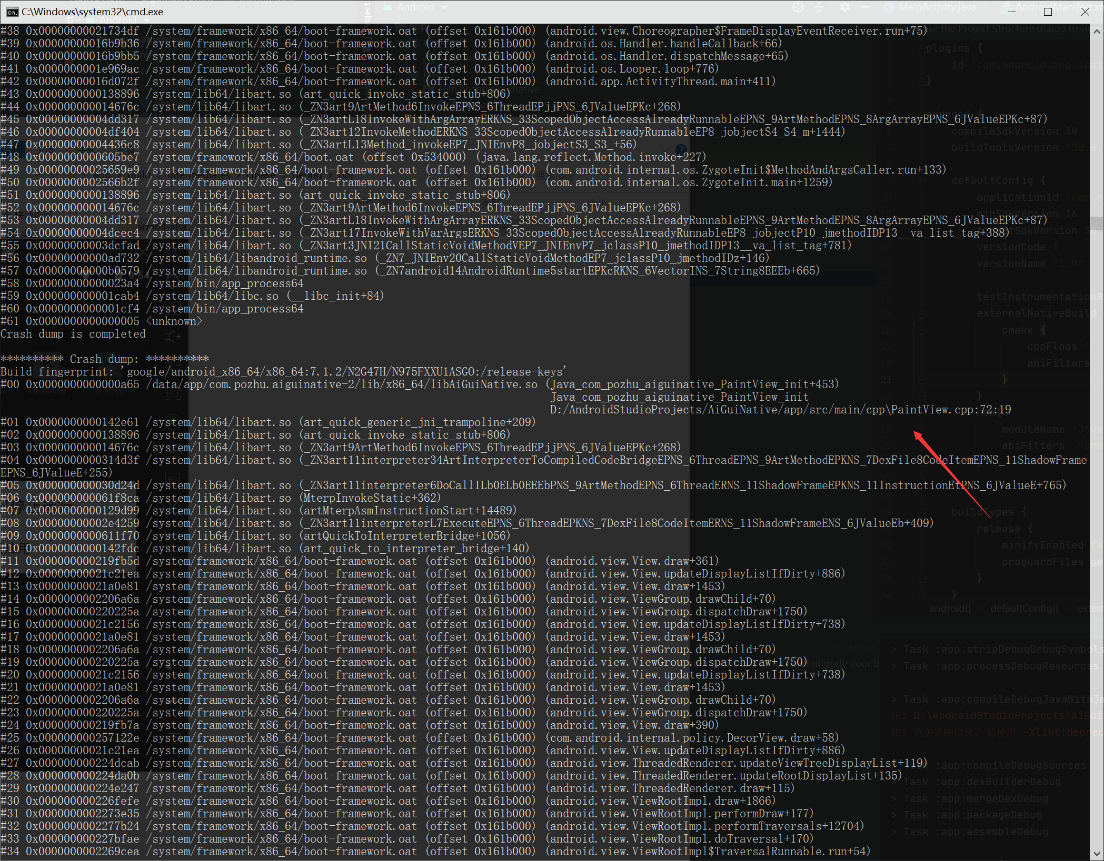
Task: Click frame #59 __libc_init+84
Action: pyautogui.click(x=192, y=296)
